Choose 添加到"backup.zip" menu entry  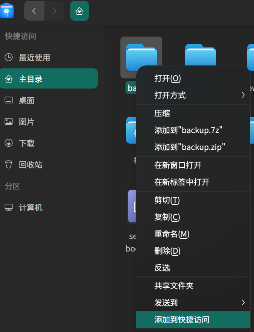point(193,147)
